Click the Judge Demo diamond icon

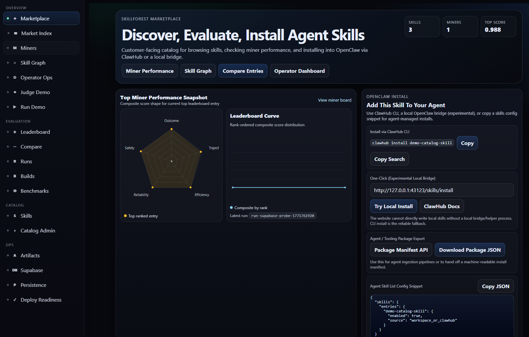[x=15, y=92]
